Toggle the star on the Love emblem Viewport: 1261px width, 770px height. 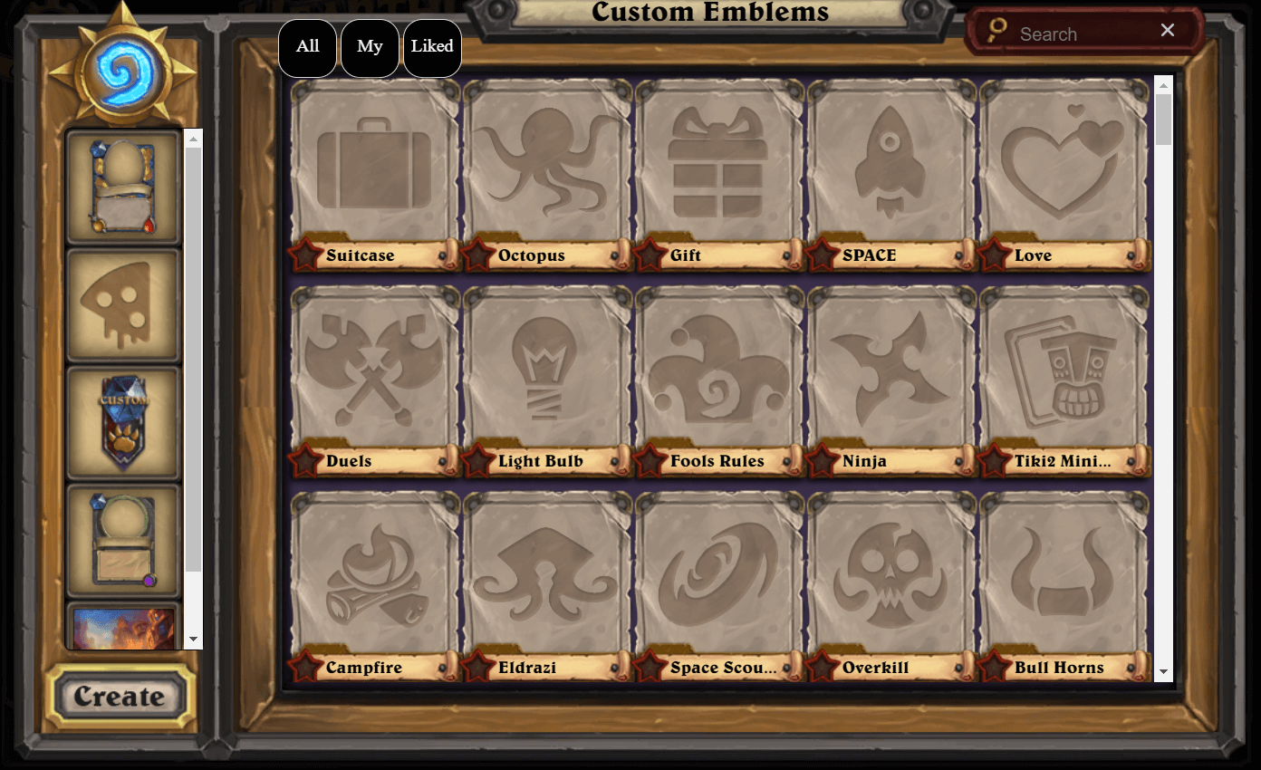995,255
